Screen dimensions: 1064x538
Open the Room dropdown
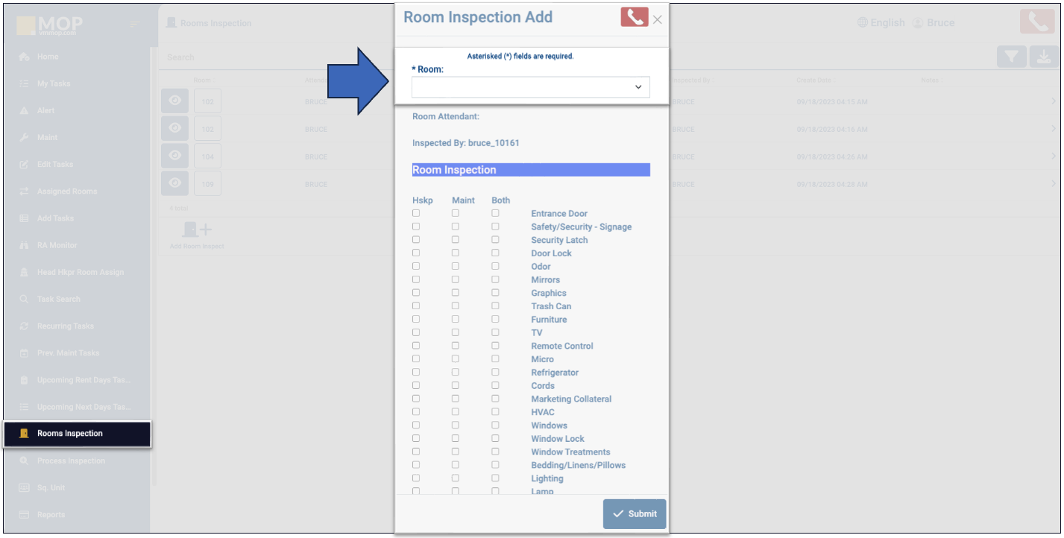pyautogui.click(x=531, y=87)
